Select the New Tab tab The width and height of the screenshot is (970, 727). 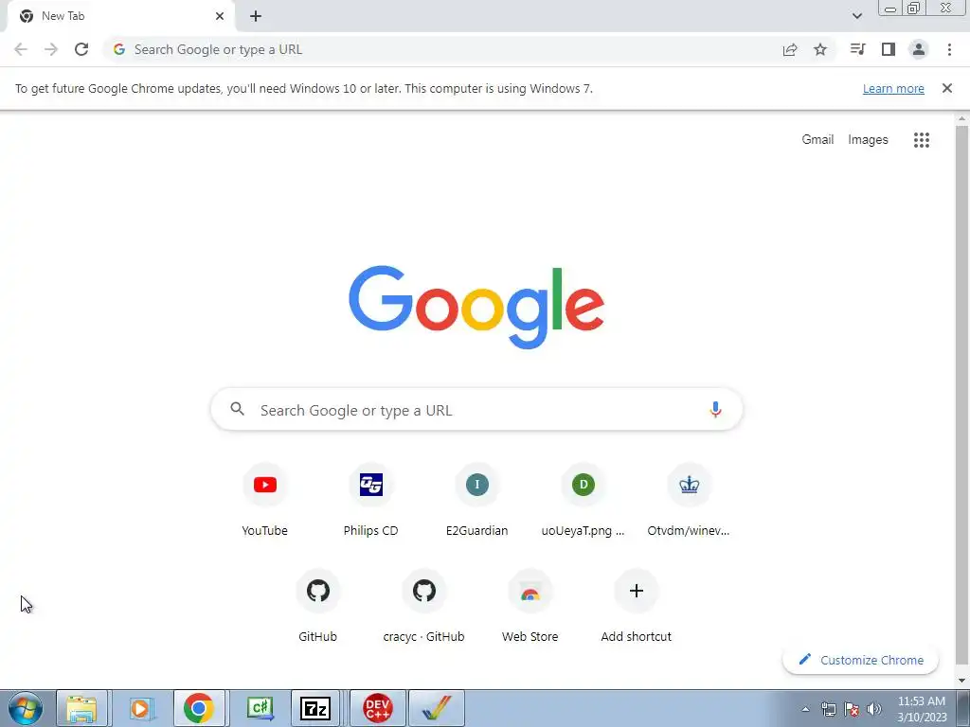tap(120, 16)
